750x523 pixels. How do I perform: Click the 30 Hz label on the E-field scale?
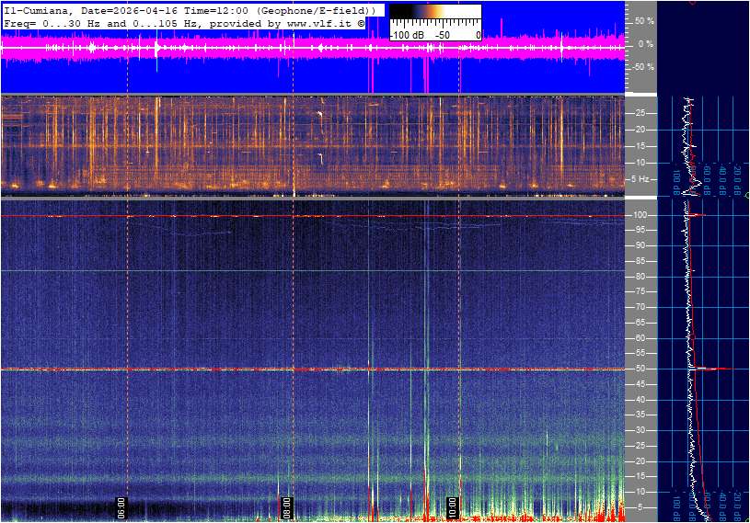(x=640, y=430)
